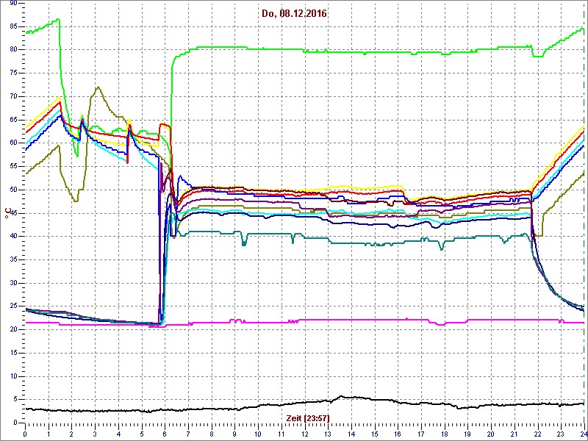The height and width of the screenshot is (441, 588).
Task: Select the 6 hour tick on the time axis
Action: tap(165, 434)
